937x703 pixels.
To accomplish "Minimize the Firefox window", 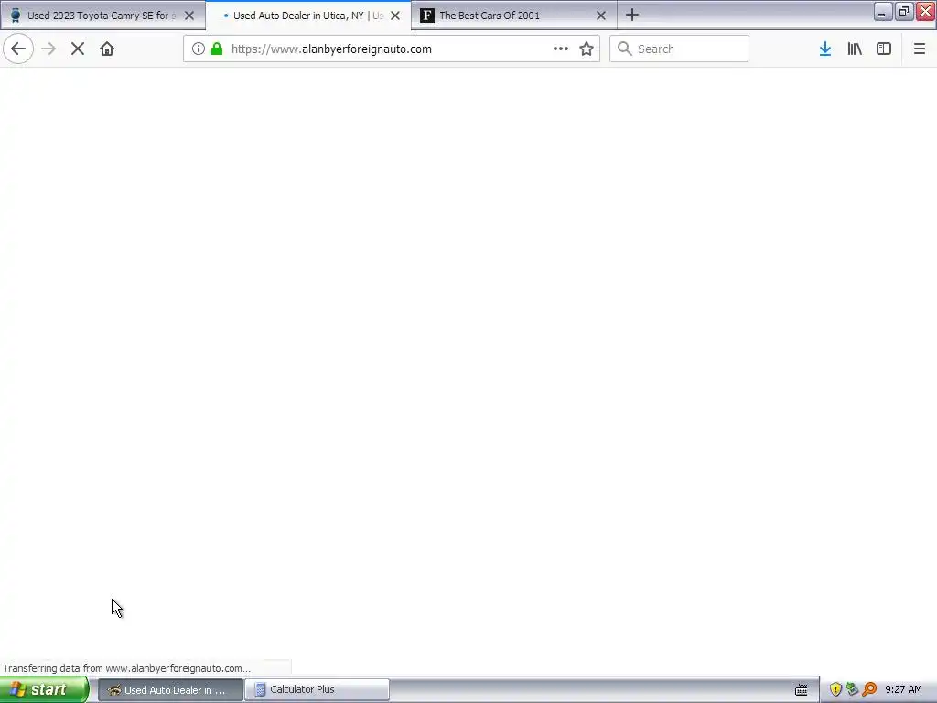I will point(883,11).
